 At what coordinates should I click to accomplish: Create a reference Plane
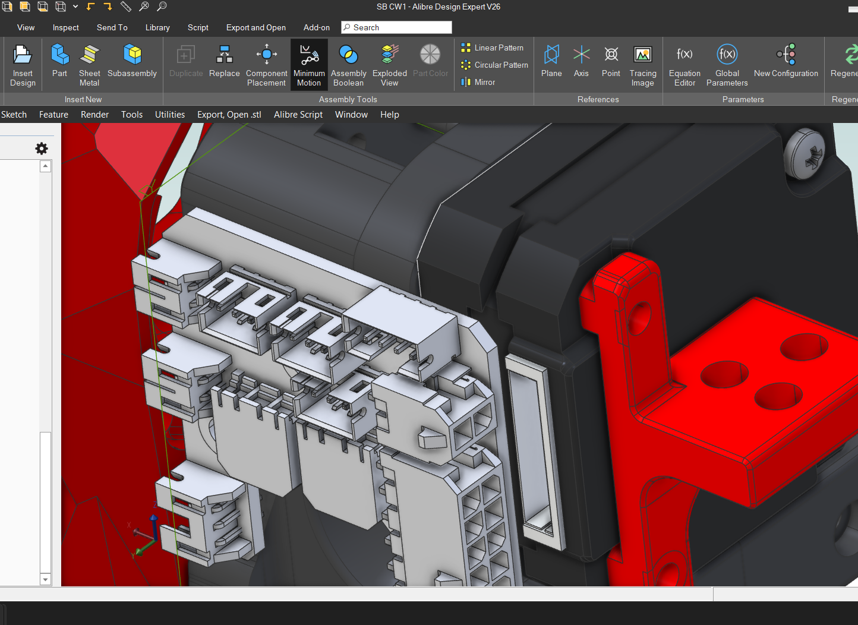tap(551, 61)
